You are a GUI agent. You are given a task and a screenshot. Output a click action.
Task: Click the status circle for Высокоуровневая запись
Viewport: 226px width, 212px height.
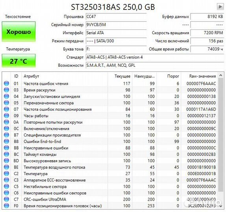6,161
